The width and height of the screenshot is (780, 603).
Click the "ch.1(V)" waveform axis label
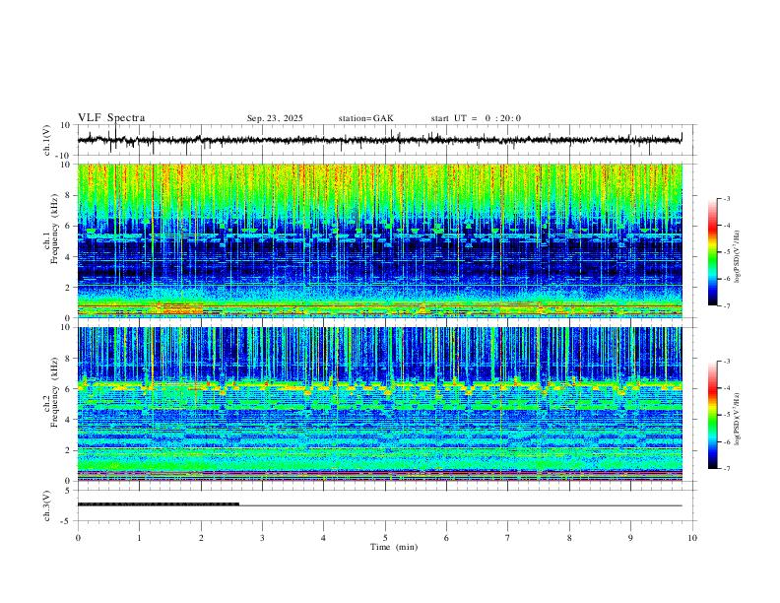(x=47, y=140)
